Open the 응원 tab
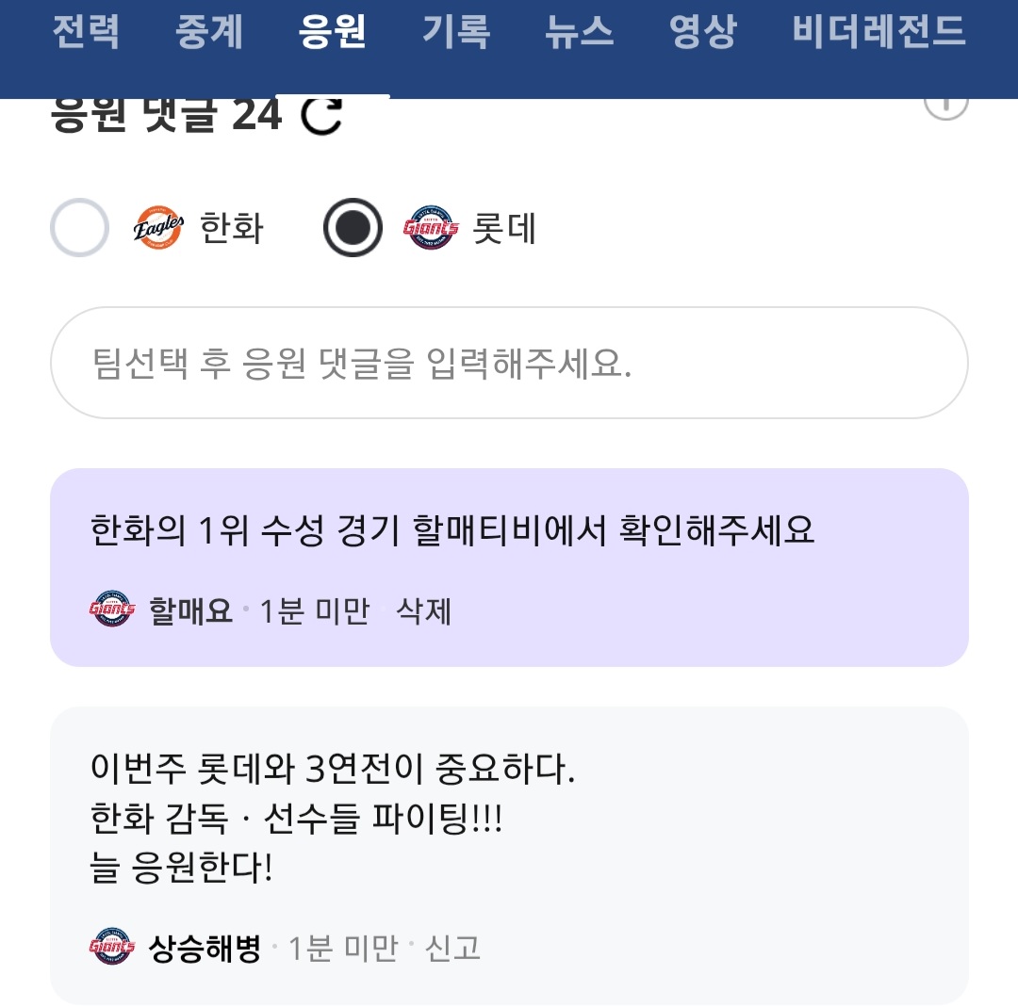Viewport: 1018px width, 1008px height. (x=332, y=33)
